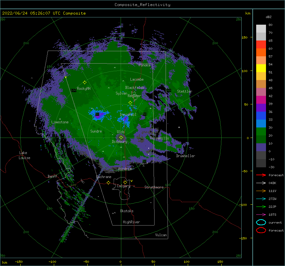Pick the slate-purple 10 dBZ swatch
The image size is (285, 266).
tap(261, 147)
